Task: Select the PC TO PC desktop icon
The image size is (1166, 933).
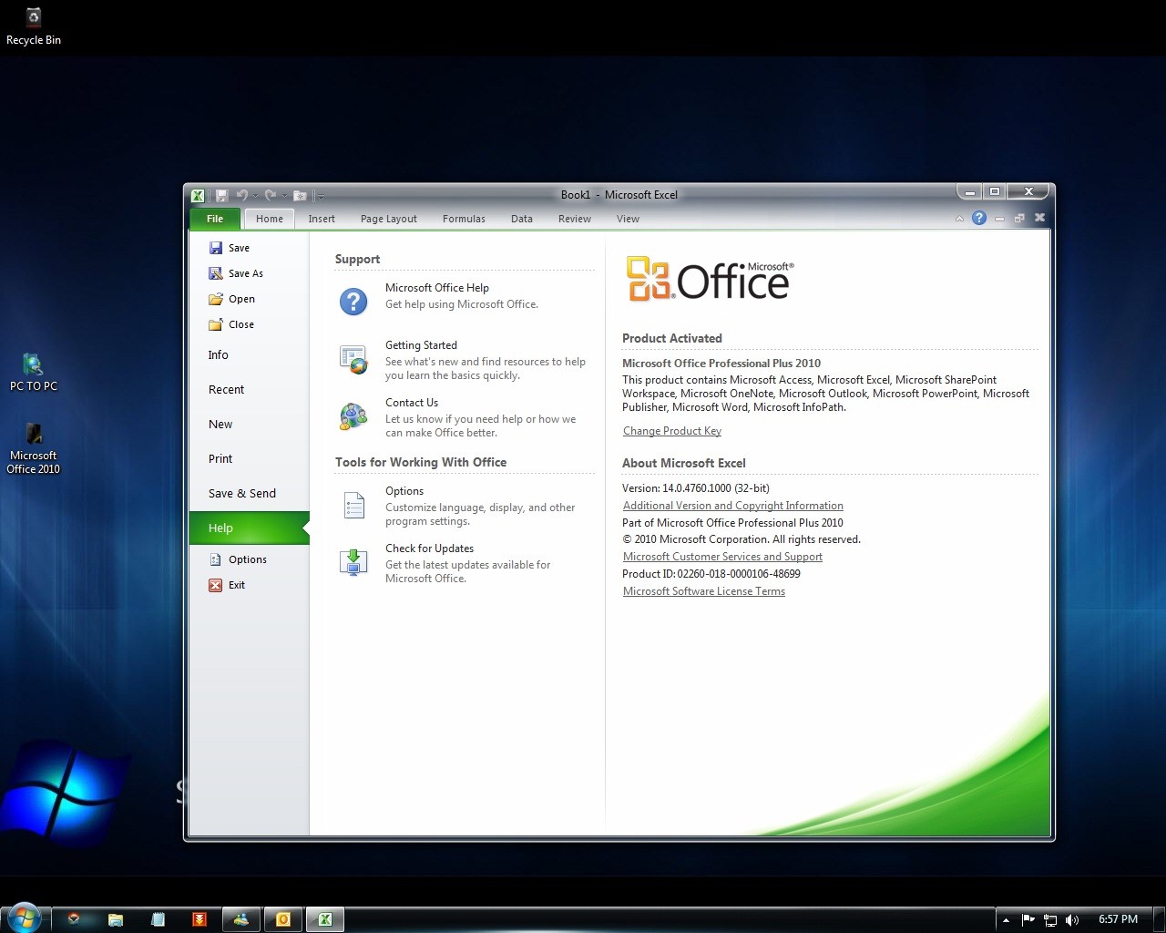Action: click(x=34, y=373)
